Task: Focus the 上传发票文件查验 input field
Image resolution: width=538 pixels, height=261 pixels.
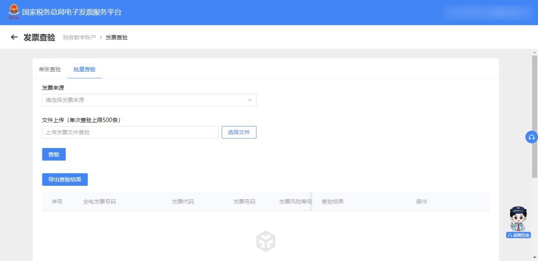Action: [131, 132]
